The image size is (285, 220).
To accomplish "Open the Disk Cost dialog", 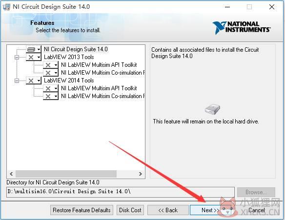I will click(130, 210).
